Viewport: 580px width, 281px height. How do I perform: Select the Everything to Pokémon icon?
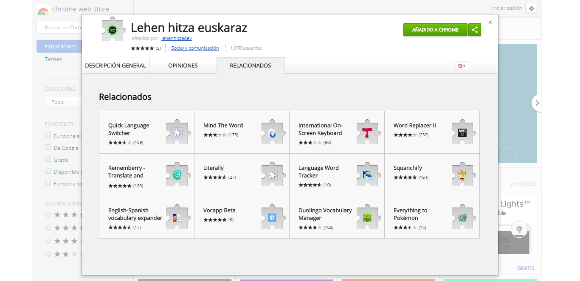pos(462,217)
